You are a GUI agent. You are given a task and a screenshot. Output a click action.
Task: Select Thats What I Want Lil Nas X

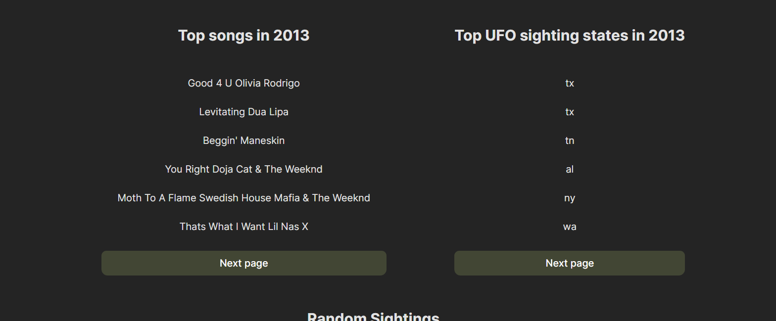(243, 226)
